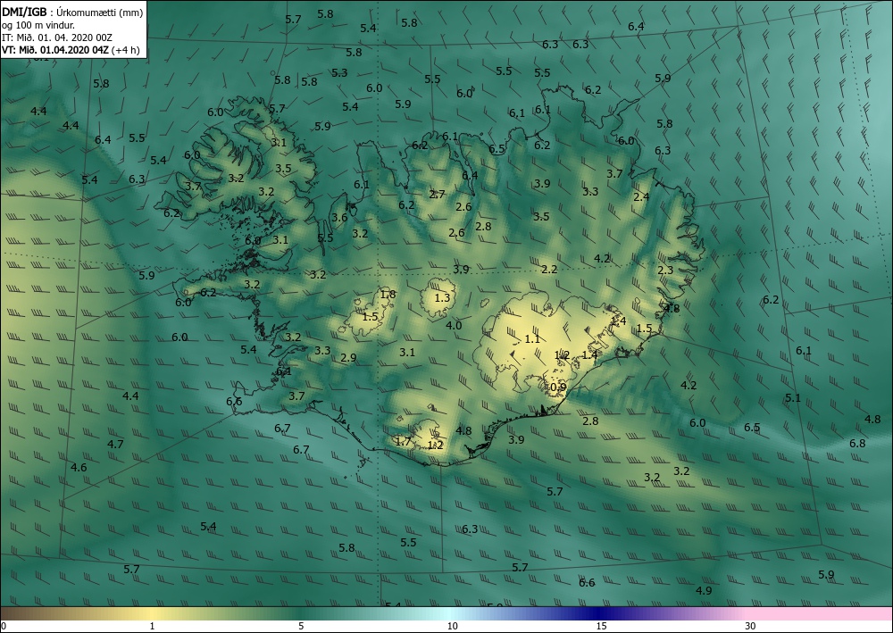Select the 4.7 value over the ocean
The image size is (893, 633).
point(115,444)
